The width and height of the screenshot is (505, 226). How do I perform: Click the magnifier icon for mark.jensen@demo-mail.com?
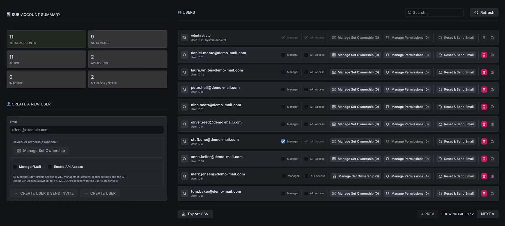[x=184, y=176]
